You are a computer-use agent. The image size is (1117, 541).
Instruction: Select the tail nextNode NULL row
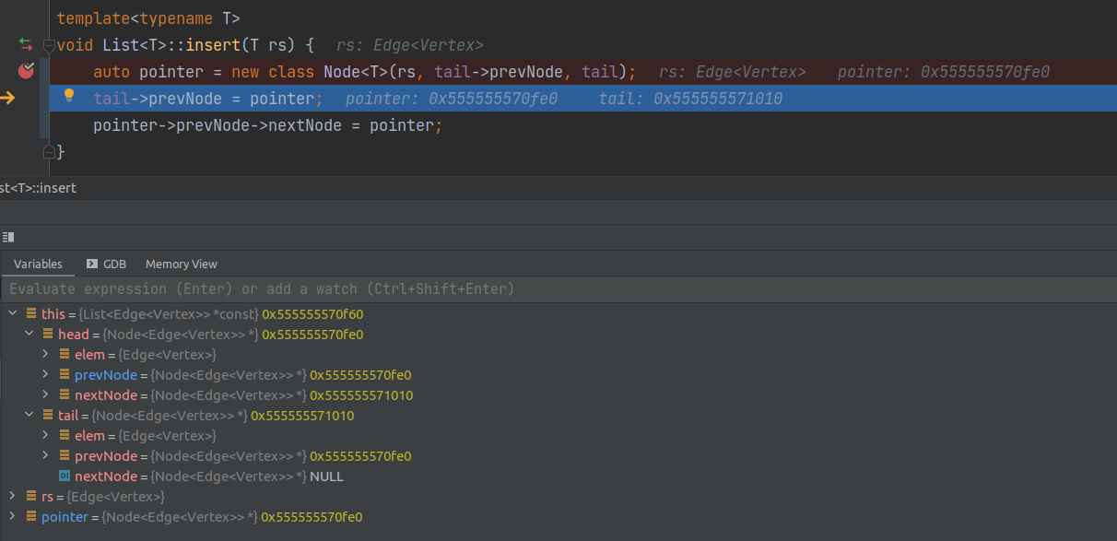tap(558, 476)
